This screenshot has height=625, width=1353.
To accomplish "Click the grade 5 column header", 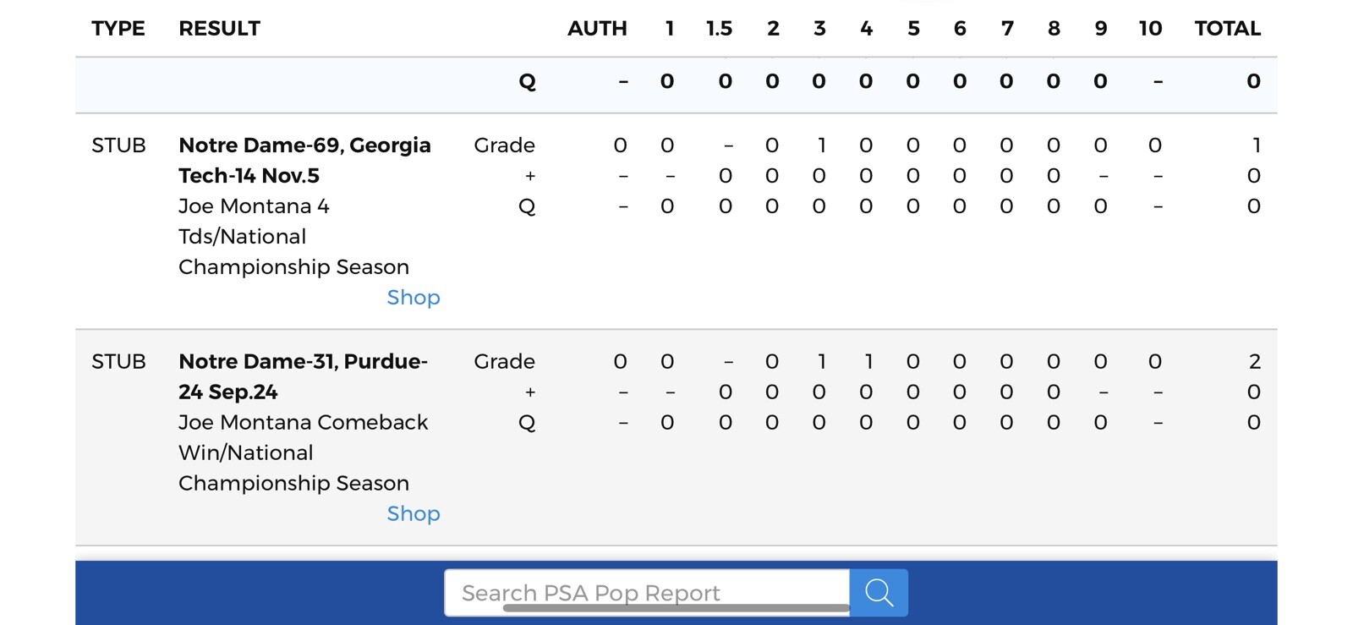I will tap(913, 29).
